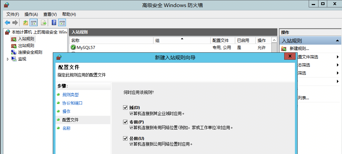Open the 查看(V) menu
The width and height of the screenshot is (342, 154).
(x=50, y=14)
